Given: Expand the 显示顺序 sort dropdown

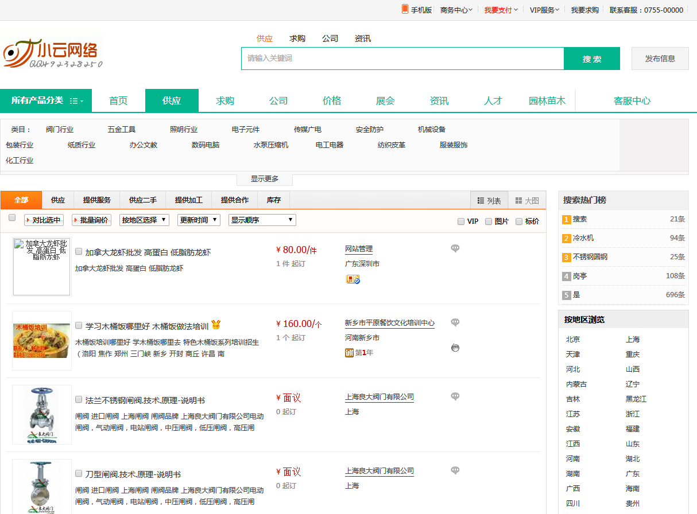Looking at the screenshot, I should (x=262, y=220).
